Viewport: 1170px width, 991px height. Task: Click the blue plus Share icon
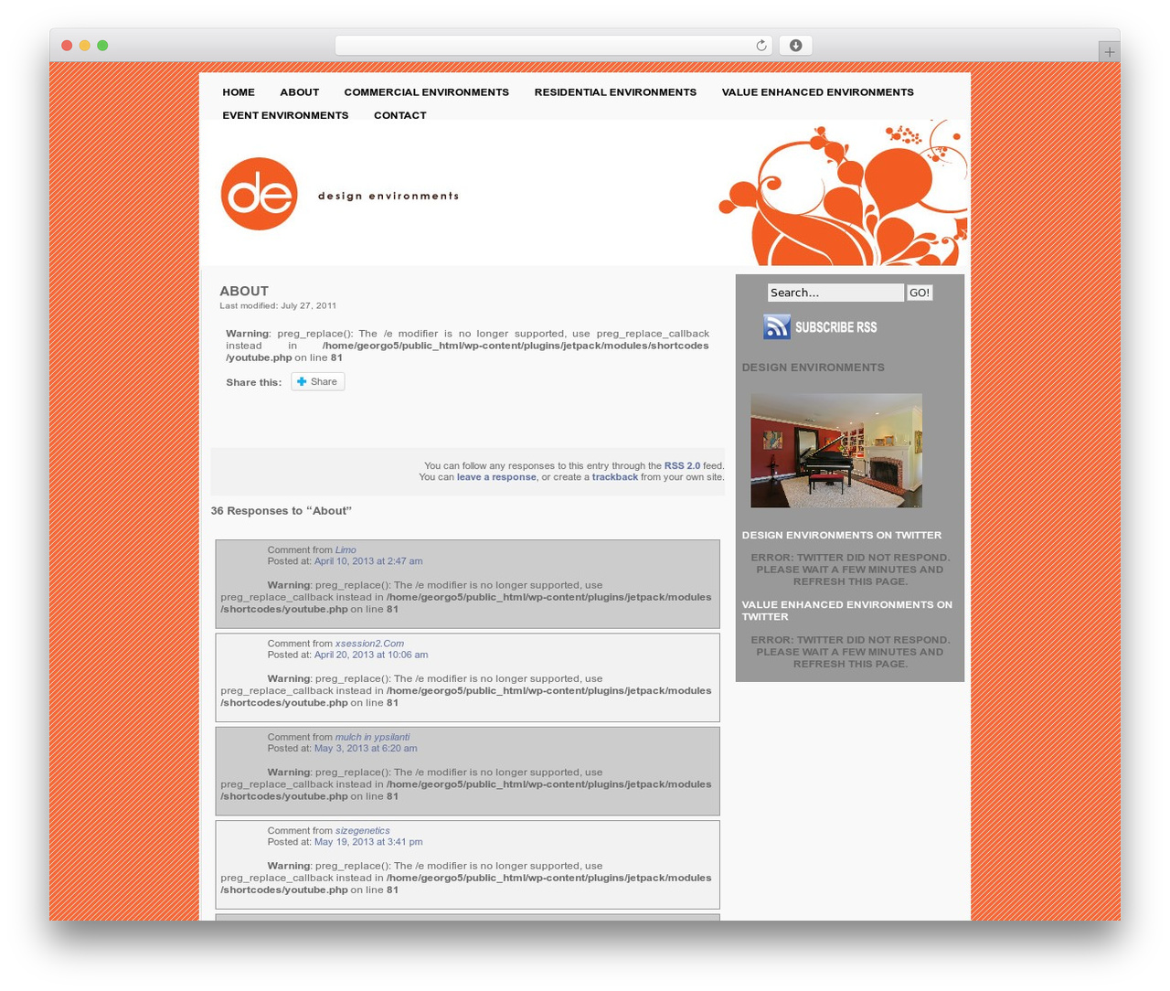point(302,382)
